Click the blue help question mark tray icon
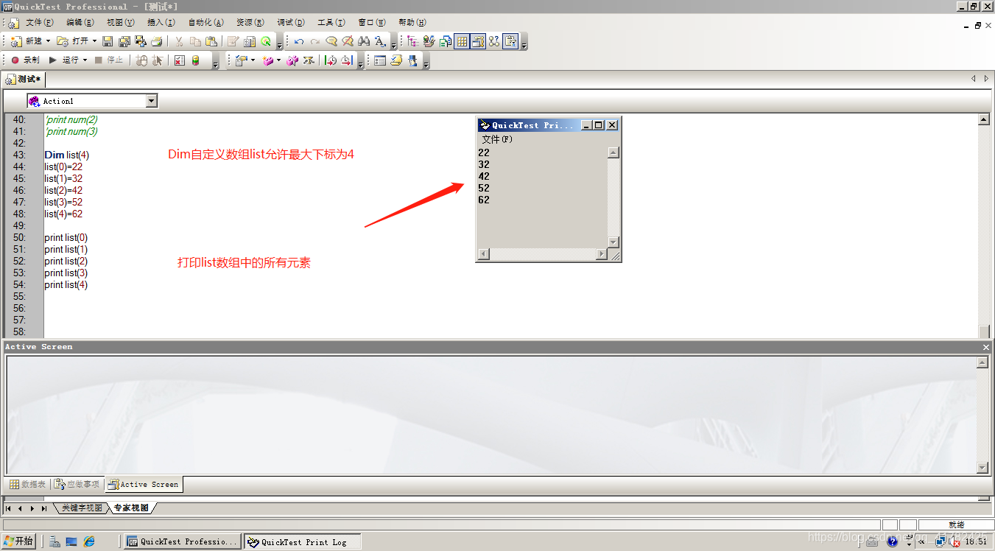 point(892,541)
